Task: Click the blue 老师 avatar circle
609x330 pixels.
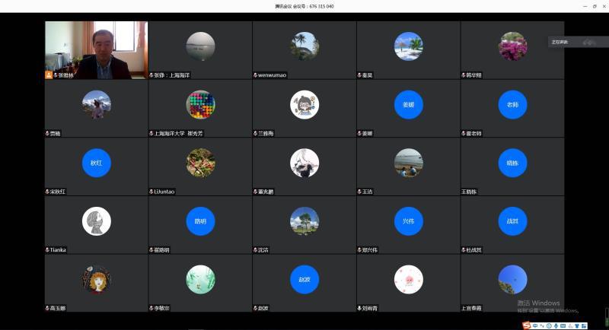Action: coord(512,105)
